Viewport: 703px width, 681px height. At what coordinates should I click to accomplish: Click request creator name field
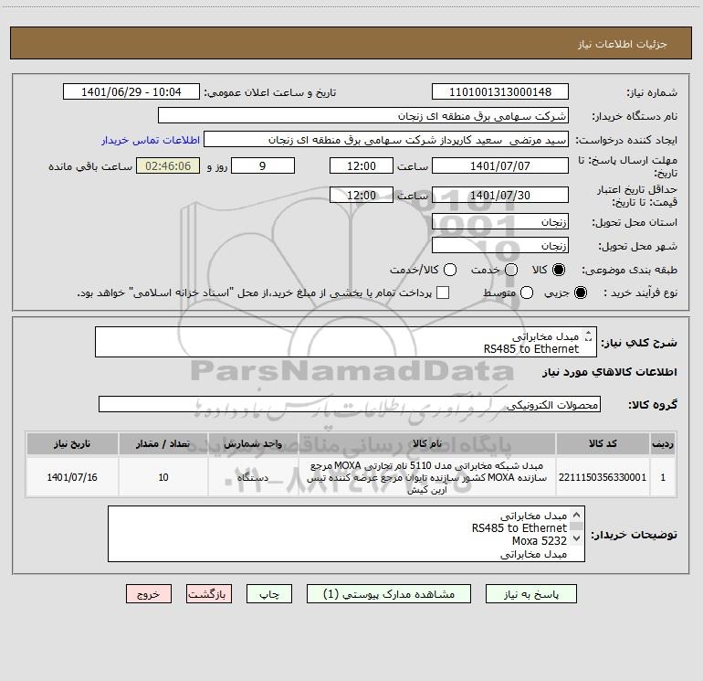tap(386, 140)
